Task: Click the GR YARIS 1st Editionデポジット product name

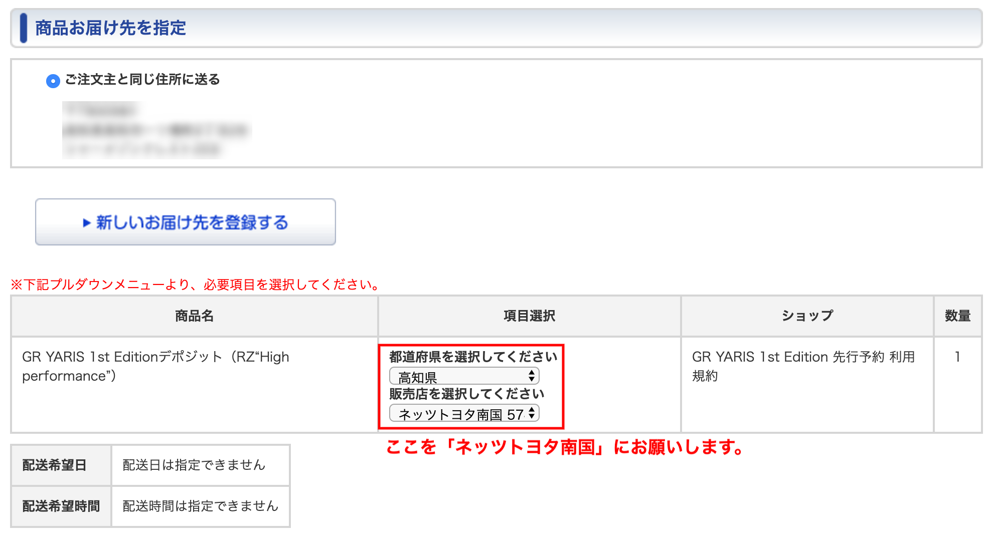Action: (155, 366)
